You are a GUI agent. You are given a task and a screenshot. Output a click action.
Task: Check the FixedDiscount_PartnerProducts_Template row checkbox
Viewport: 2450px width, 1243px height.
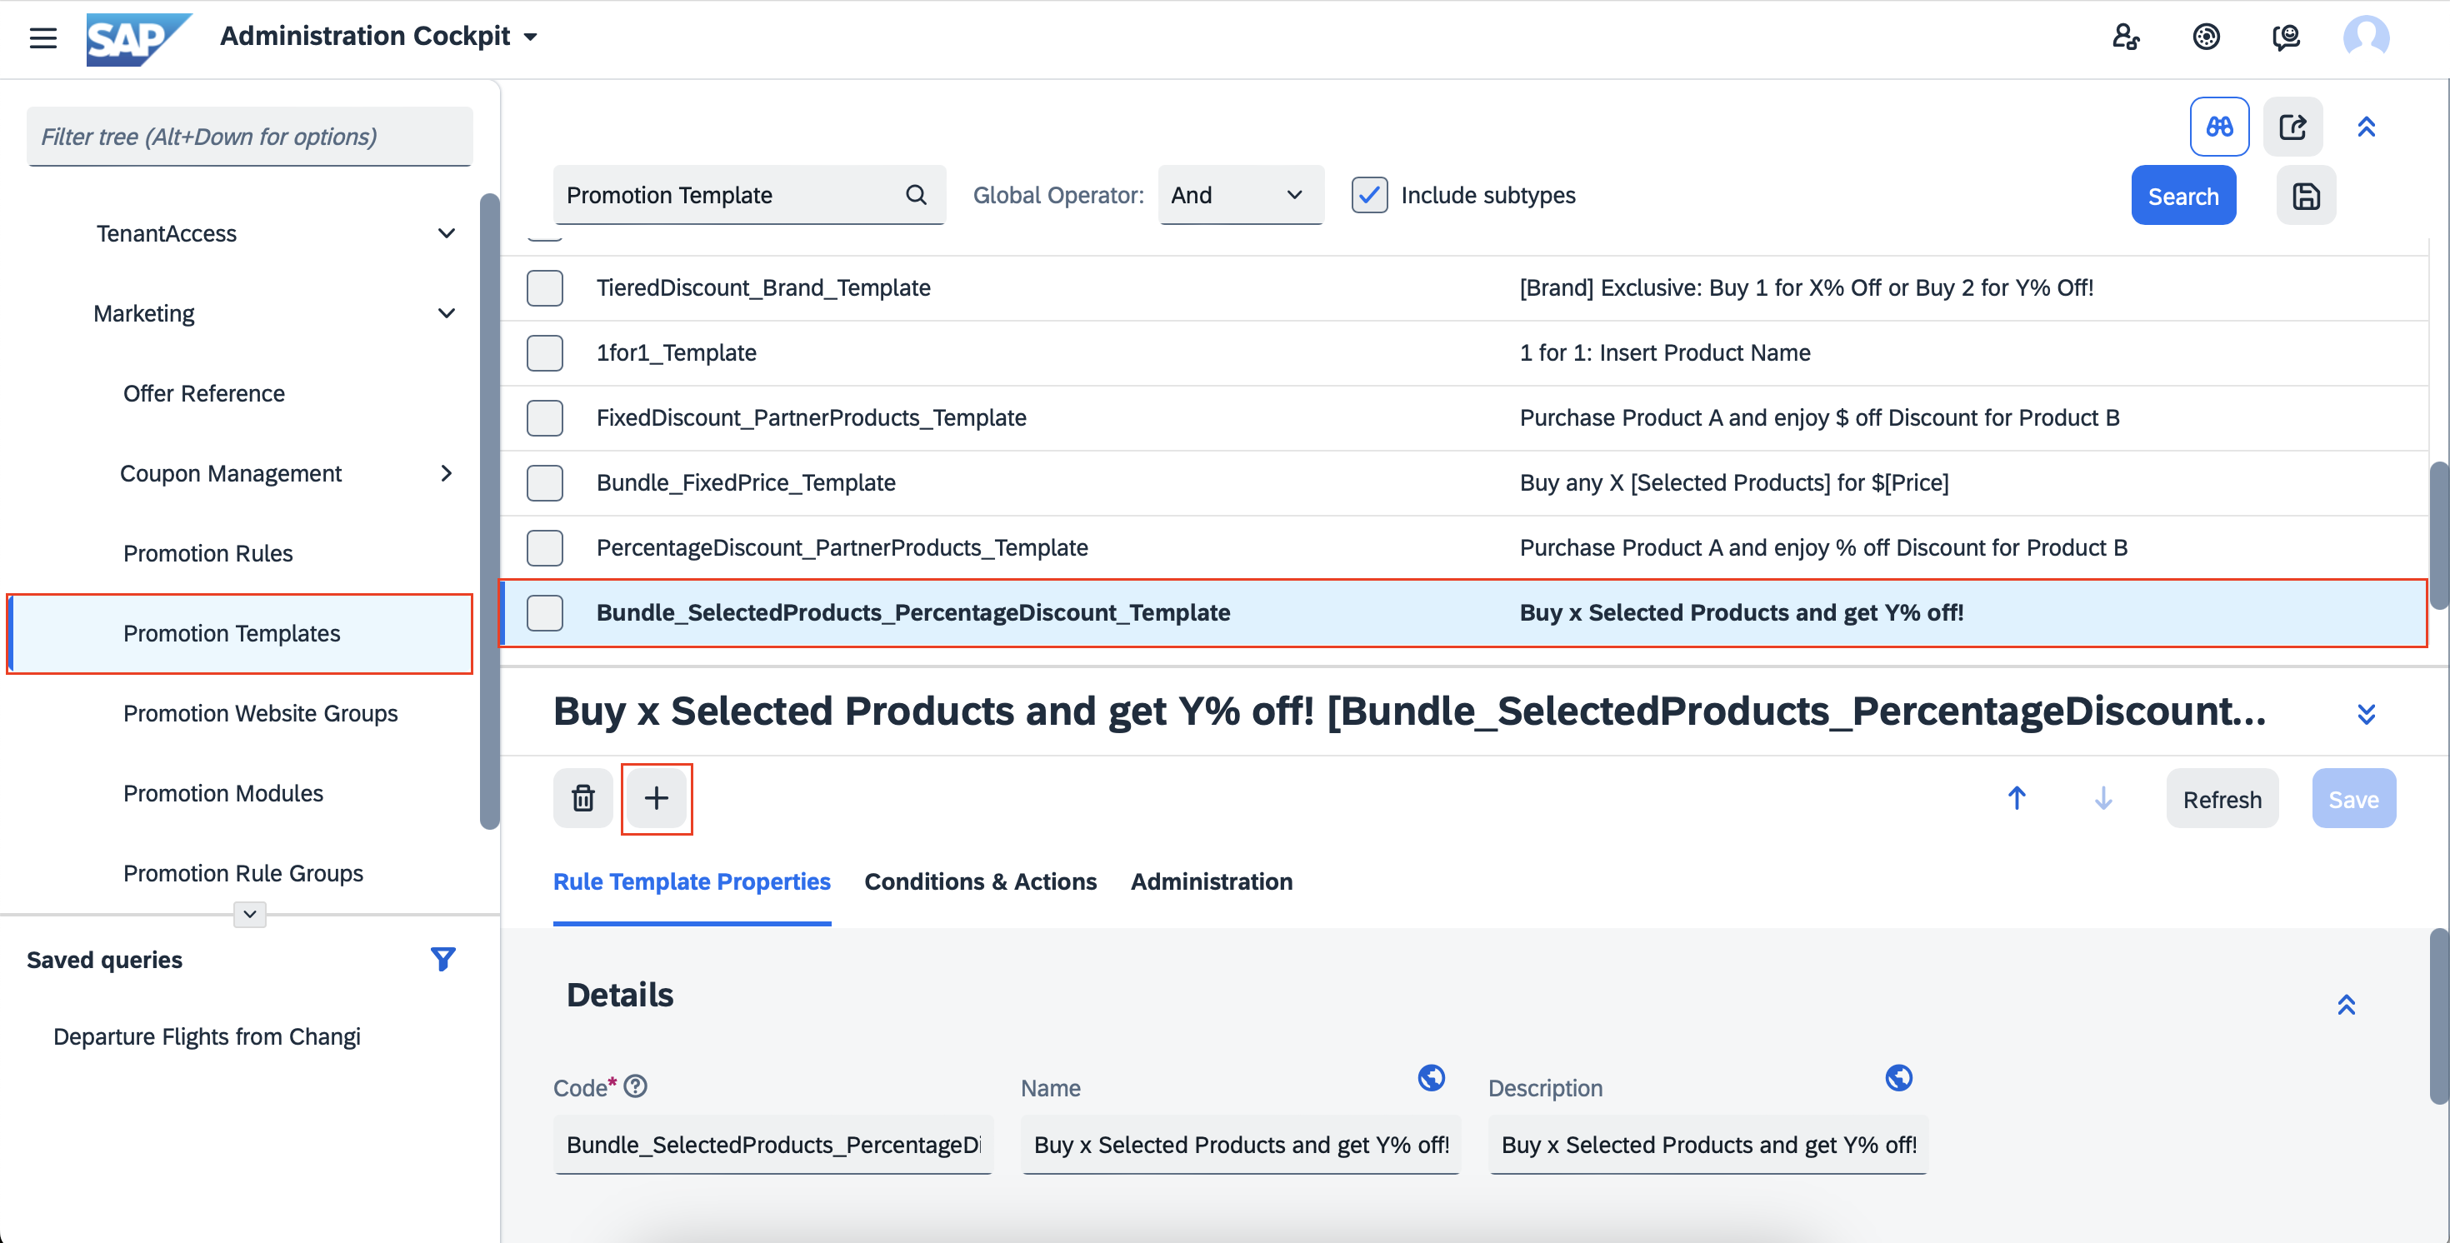(x=545, y=417)
